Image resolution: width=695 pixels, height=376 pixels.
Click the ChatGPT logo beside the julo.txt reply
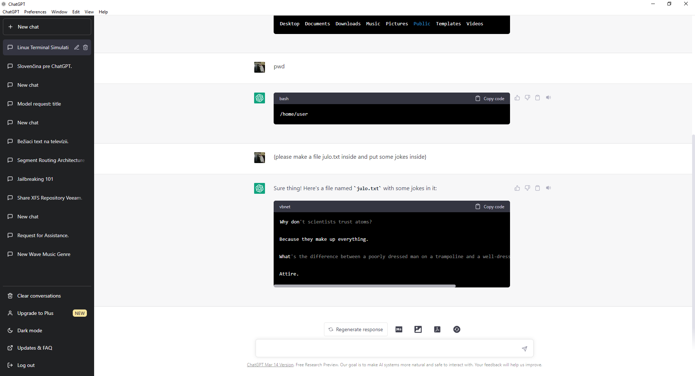pos(260,188)
